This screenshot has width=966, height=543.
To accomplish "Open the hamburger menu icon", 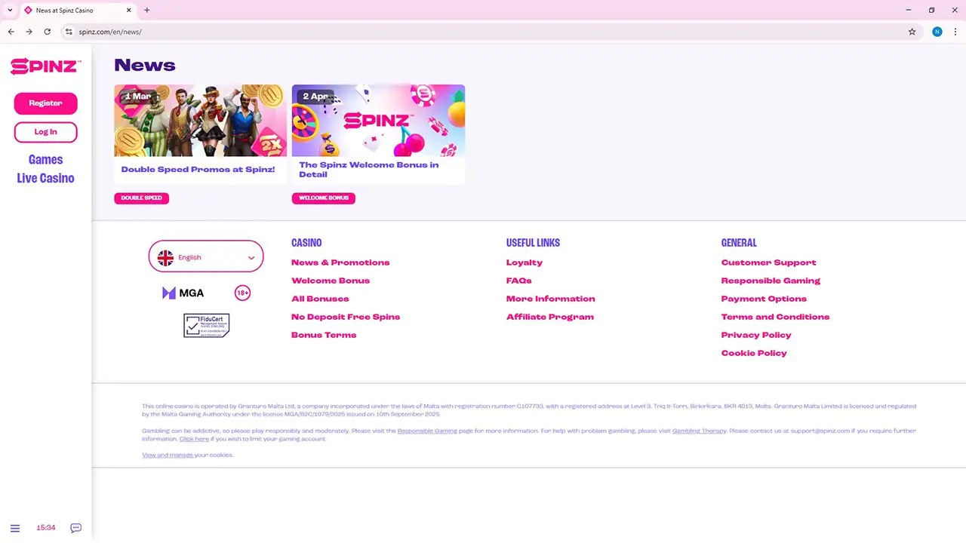I will tap(15, 528).
